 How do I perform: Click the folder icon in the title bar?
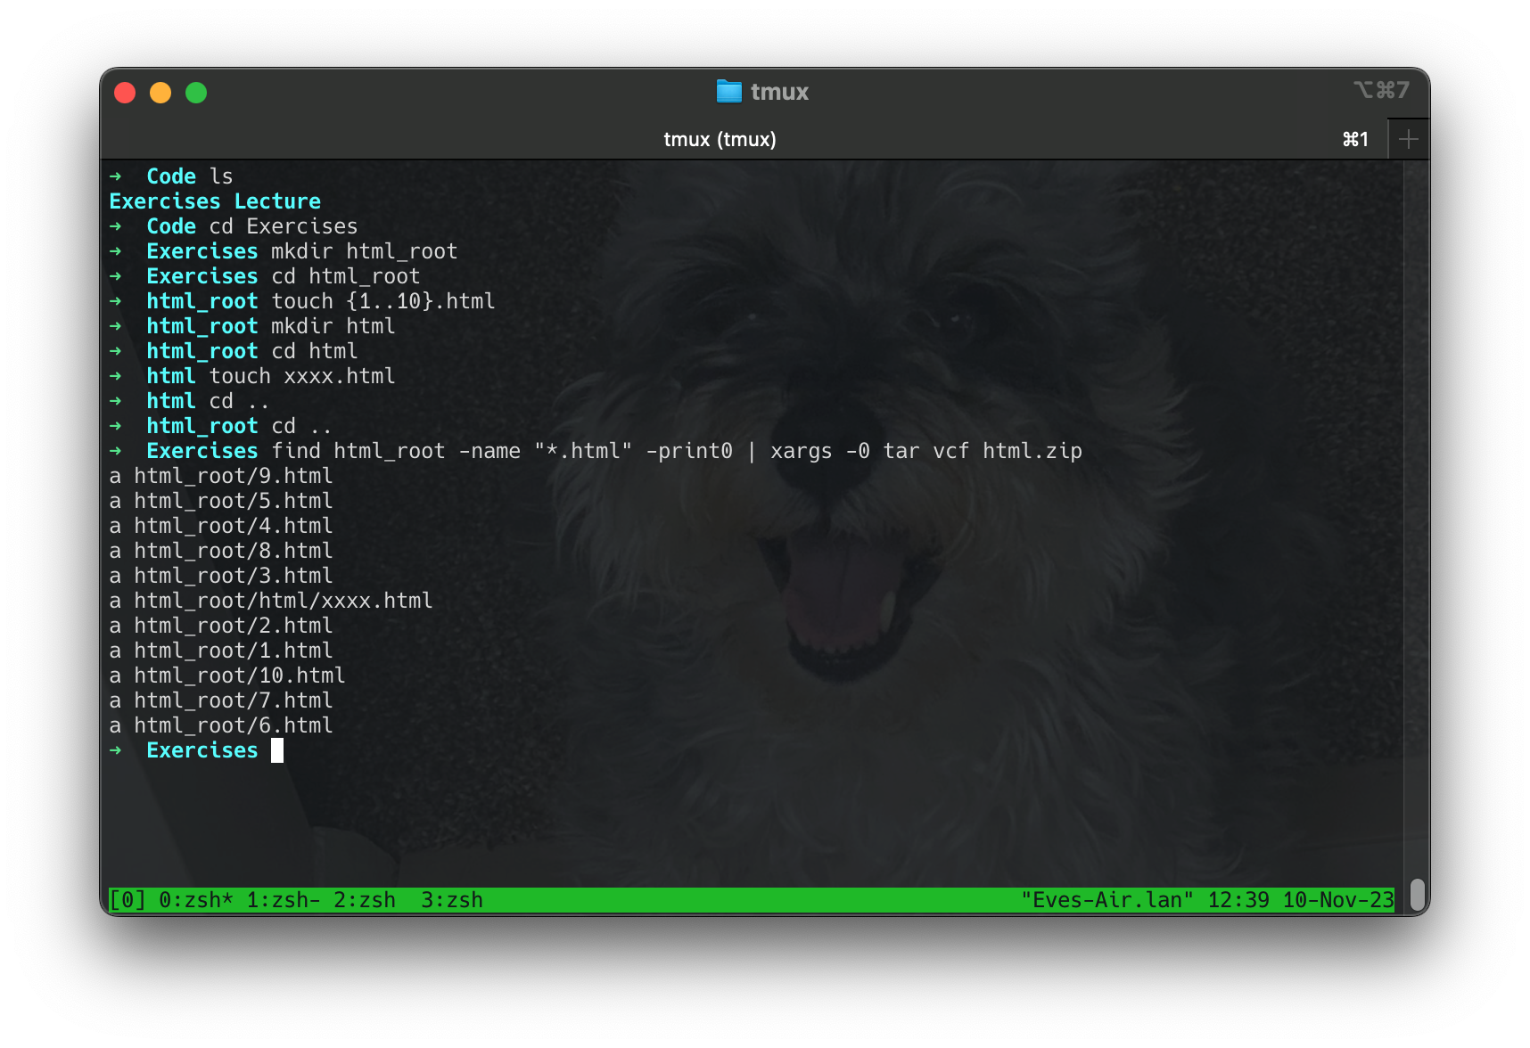[728, 91]
